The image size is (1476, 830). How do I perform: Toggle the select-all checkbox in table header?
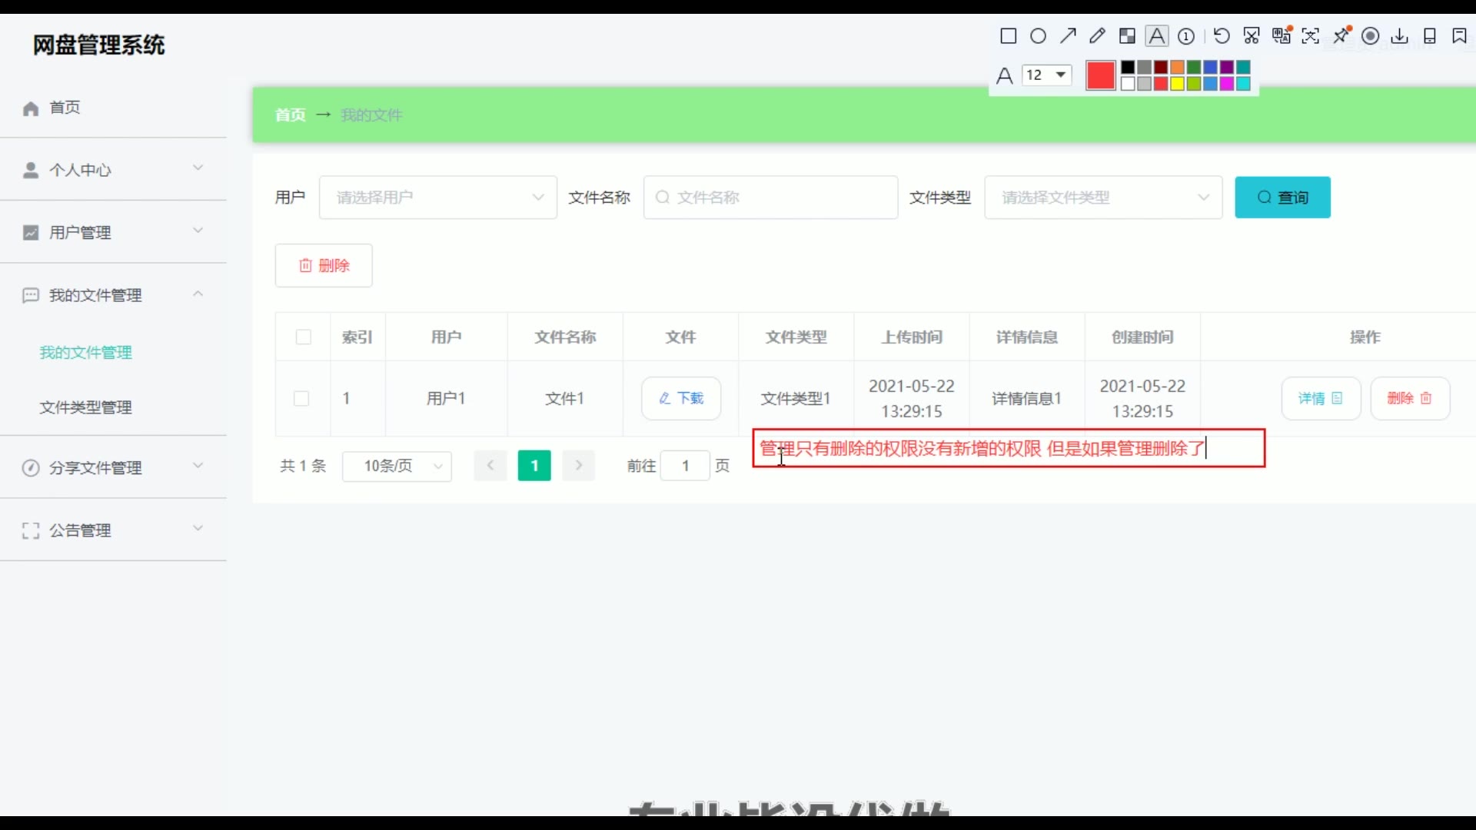303,337
